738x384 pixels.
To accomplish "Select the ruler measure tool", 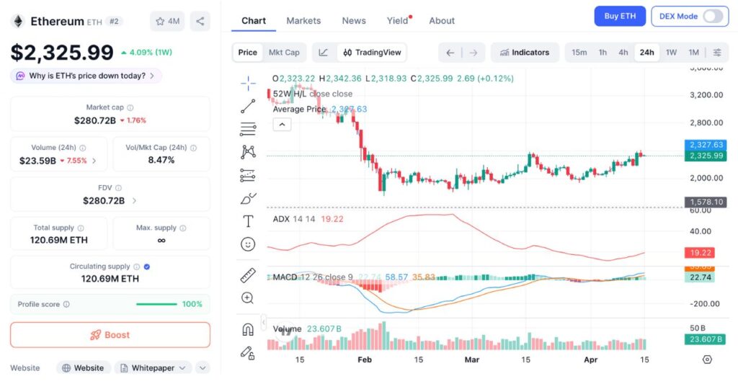I will 248,274.
